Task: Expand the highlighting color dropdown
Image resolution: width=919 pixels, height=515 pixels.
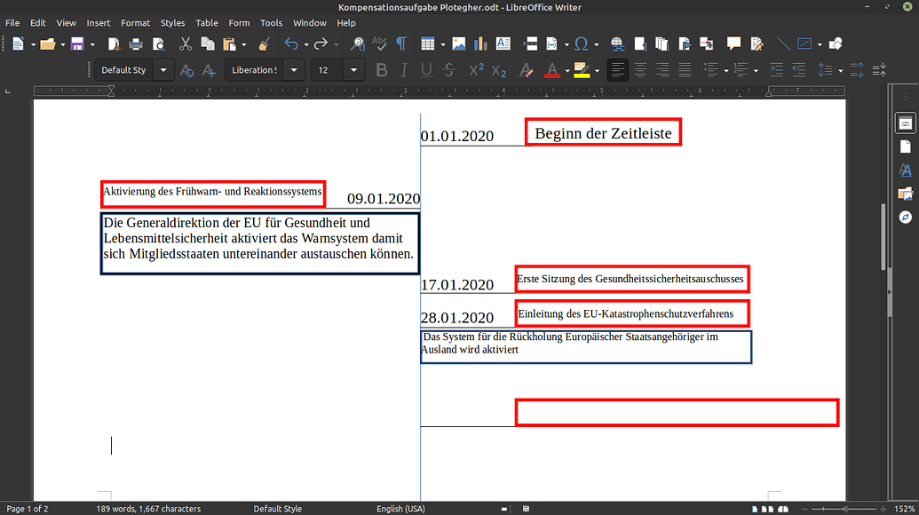Action: [x=597, y=69]
